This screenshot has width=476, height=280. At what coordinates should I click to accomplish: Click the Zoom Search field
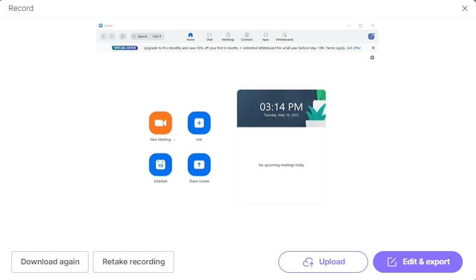click(x=146, y=36)
